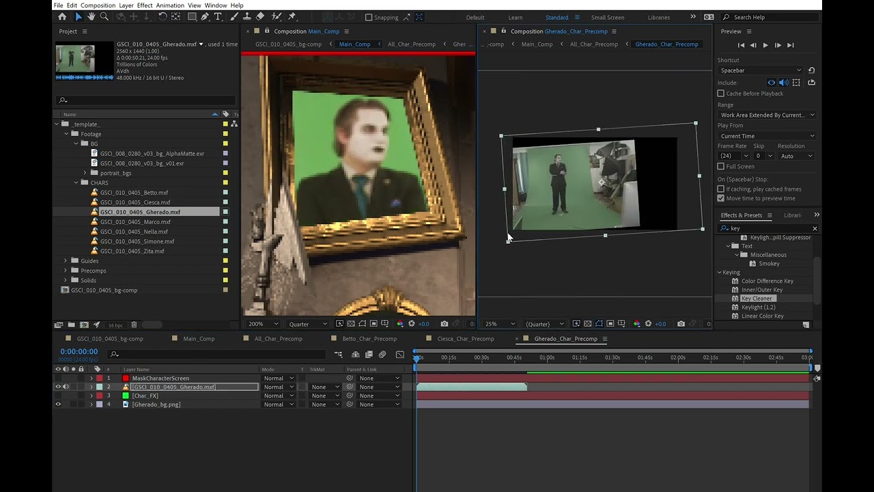Image resolution: width=874 pixels, height=492 pixels.
Task: Select the Rectangle shape tool
Action: tap(193, 16)
